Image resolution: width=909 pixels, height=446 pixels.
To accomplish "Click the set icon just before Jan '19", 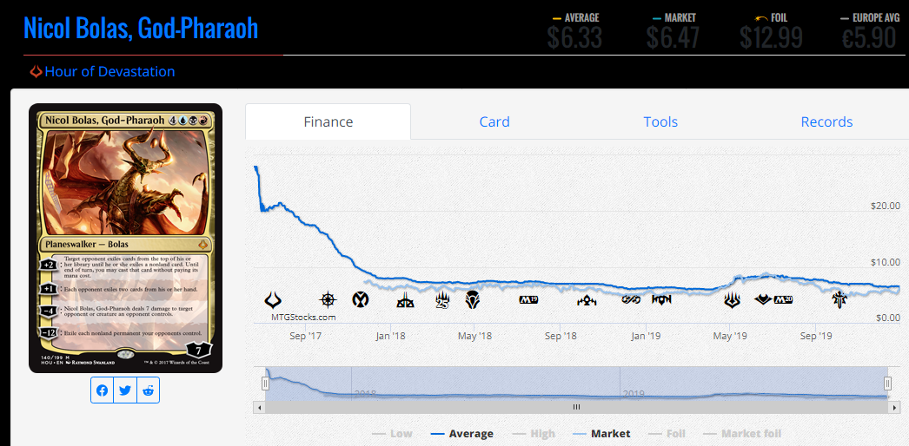I will pyautogui.click(x=631, y=299).
